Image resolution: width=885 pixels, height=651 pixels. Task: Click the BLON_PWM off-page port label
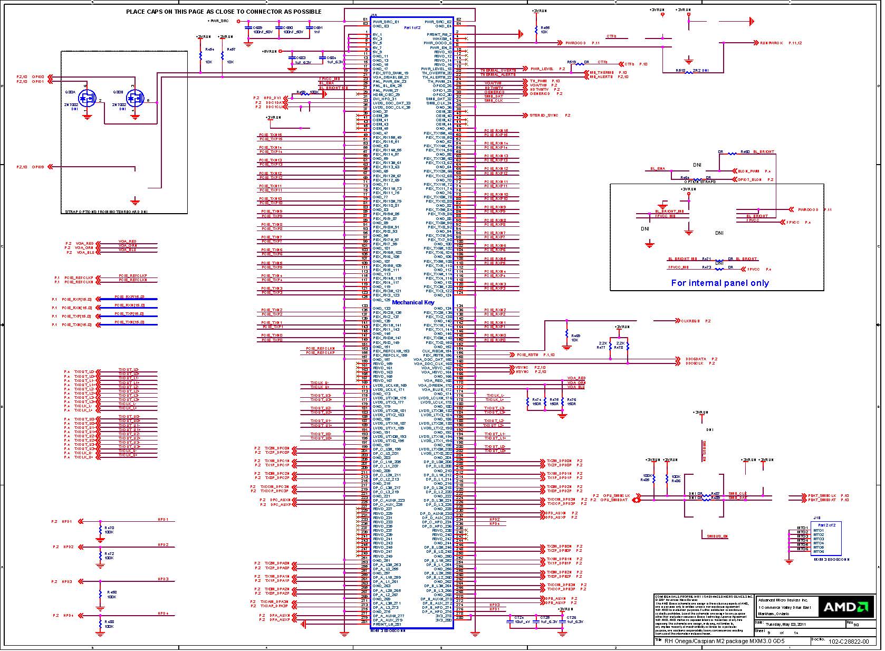748,171
